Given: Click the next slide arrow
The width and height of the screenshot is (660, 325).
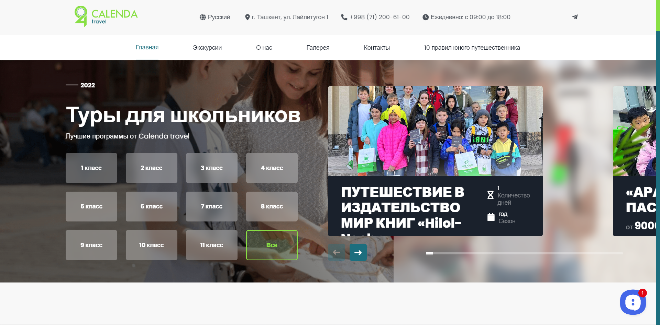Looking at the screenshot, I should pos(358,253).
